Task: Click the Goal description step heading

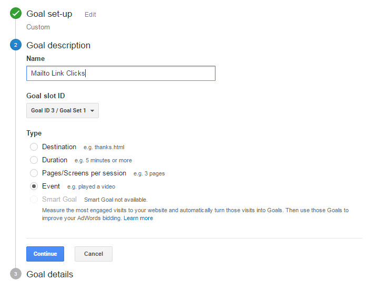Action: point(58,45)
